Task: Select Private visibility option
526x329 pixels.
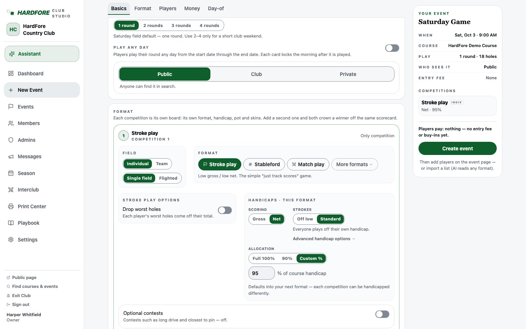Action: click(348, 74)
